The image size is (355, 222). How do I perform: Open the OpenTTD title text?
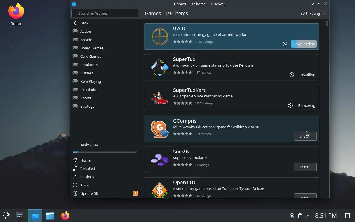coord(184,183)
